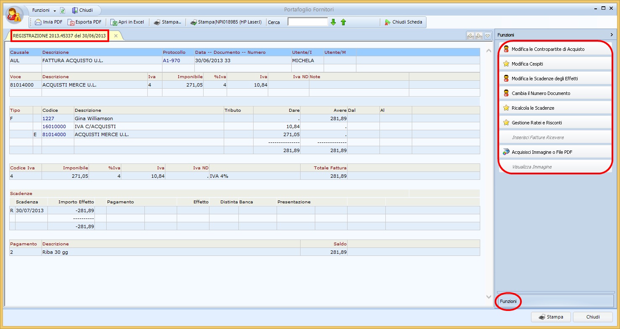Viewport: 620px width, 329px height.
Task: Click the supplier code 1227 link
Action: click(x=48, y=118)
